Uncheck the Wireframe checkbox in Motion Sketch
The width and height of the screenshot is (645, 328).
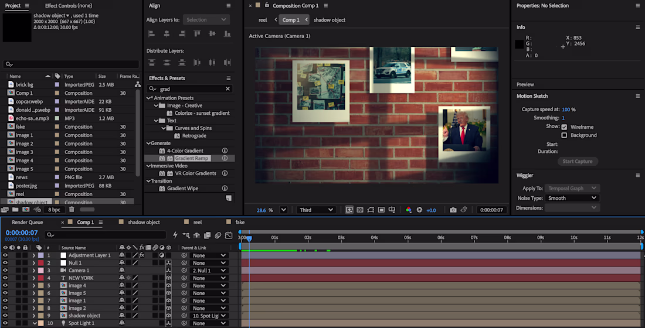pos(564,127)
